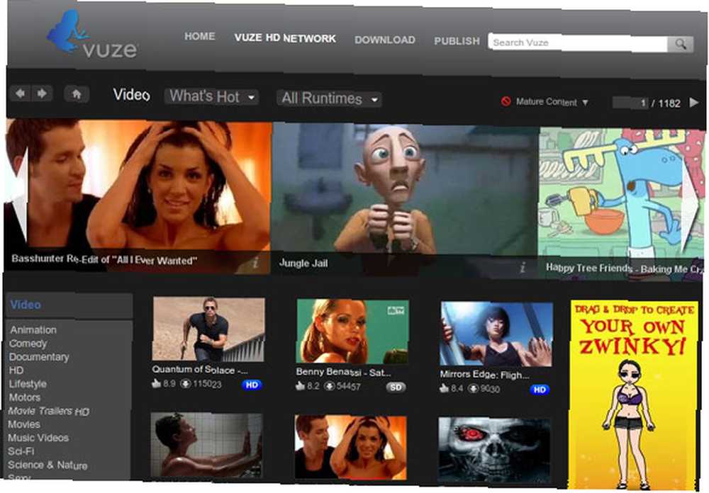
Task: Click the '/ 1182' total pages text
Action: pos(666,103)
